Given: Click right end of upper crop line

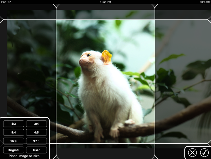Looking at the screenshot, I should coord(209,20).
